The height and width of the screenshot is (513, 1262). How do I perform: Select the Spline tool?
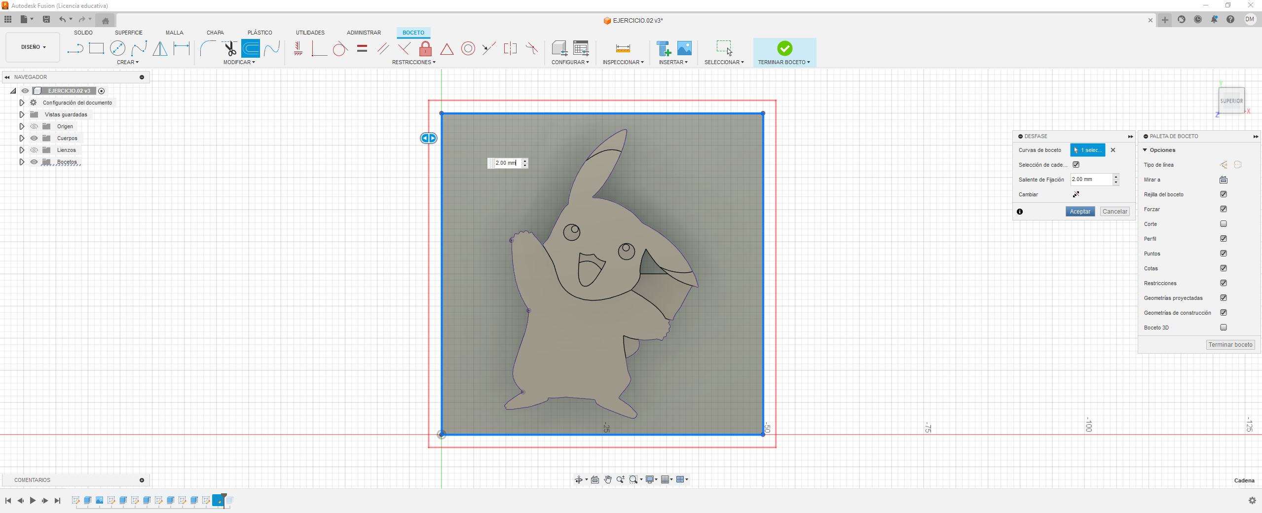click(x=139, y=48)
